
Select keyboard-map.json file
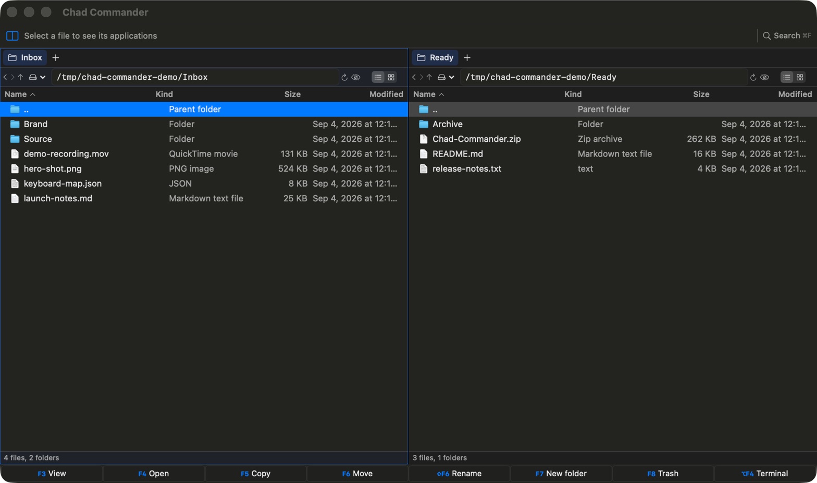pyautogui.click(x=204, y=184)
